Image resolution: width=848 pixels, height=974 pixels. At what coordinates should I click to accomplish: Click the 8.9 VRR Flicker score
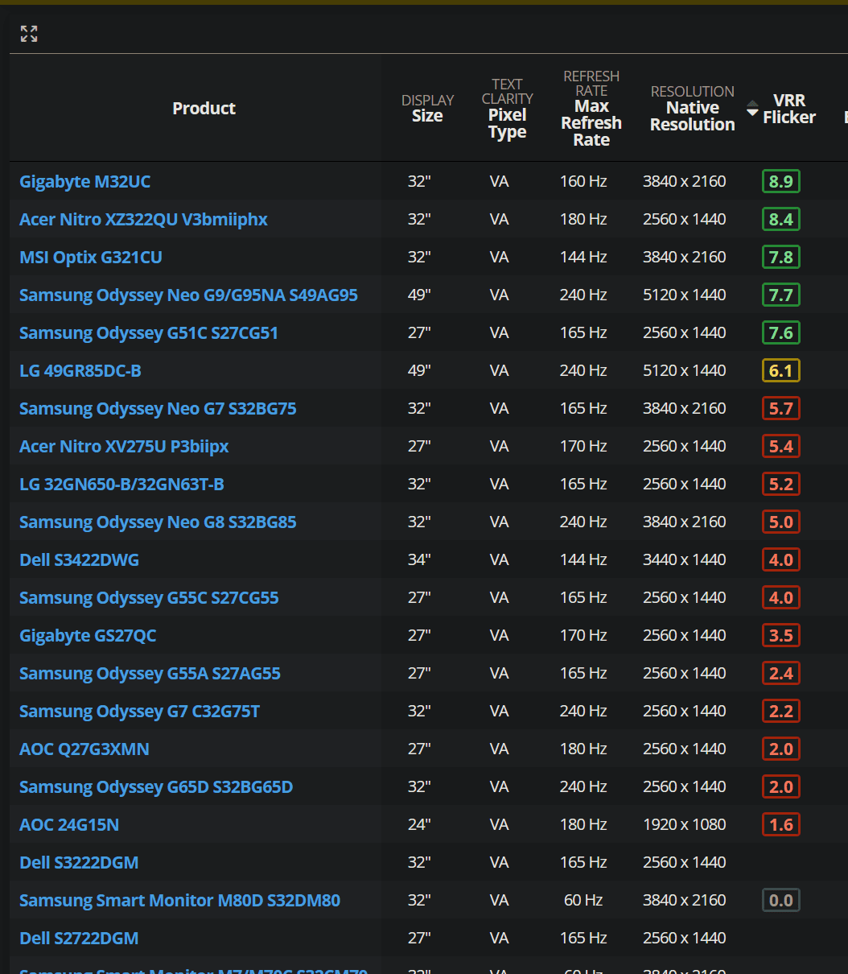point(781,181)
